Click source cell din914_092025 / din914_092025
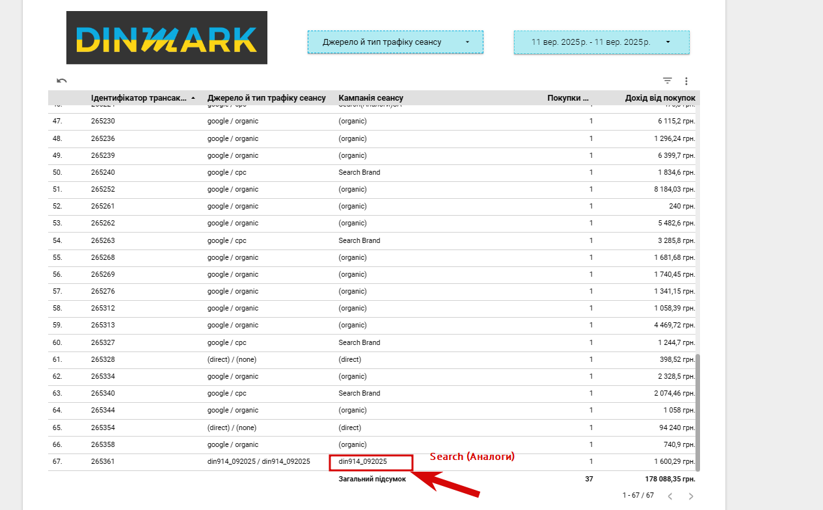Screen dimensions: 823x510 pos(259,461)
